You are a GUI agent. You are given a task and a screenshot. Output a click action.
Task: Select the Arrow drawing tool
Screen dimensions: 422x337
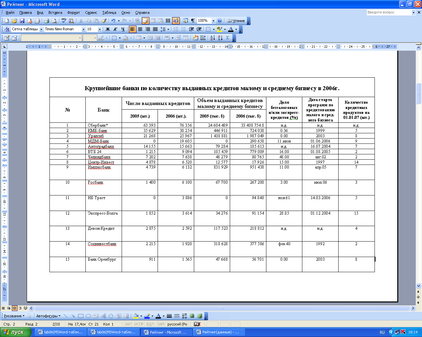[73, 316]
